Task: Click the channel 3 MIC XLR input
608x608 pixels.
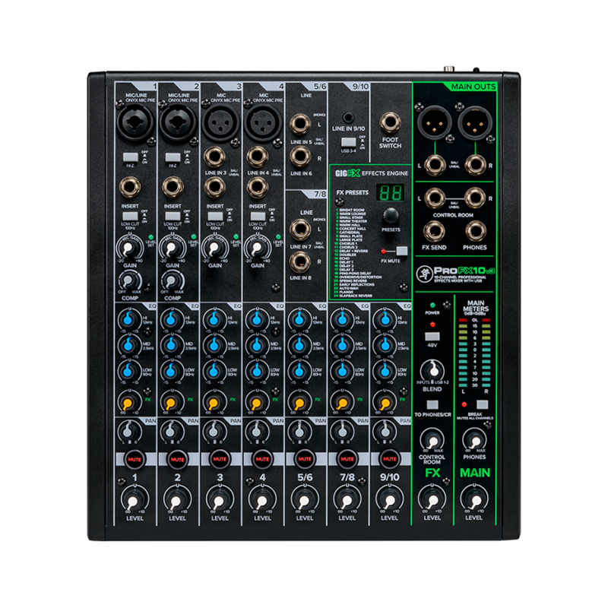Action: click(220, 123)
